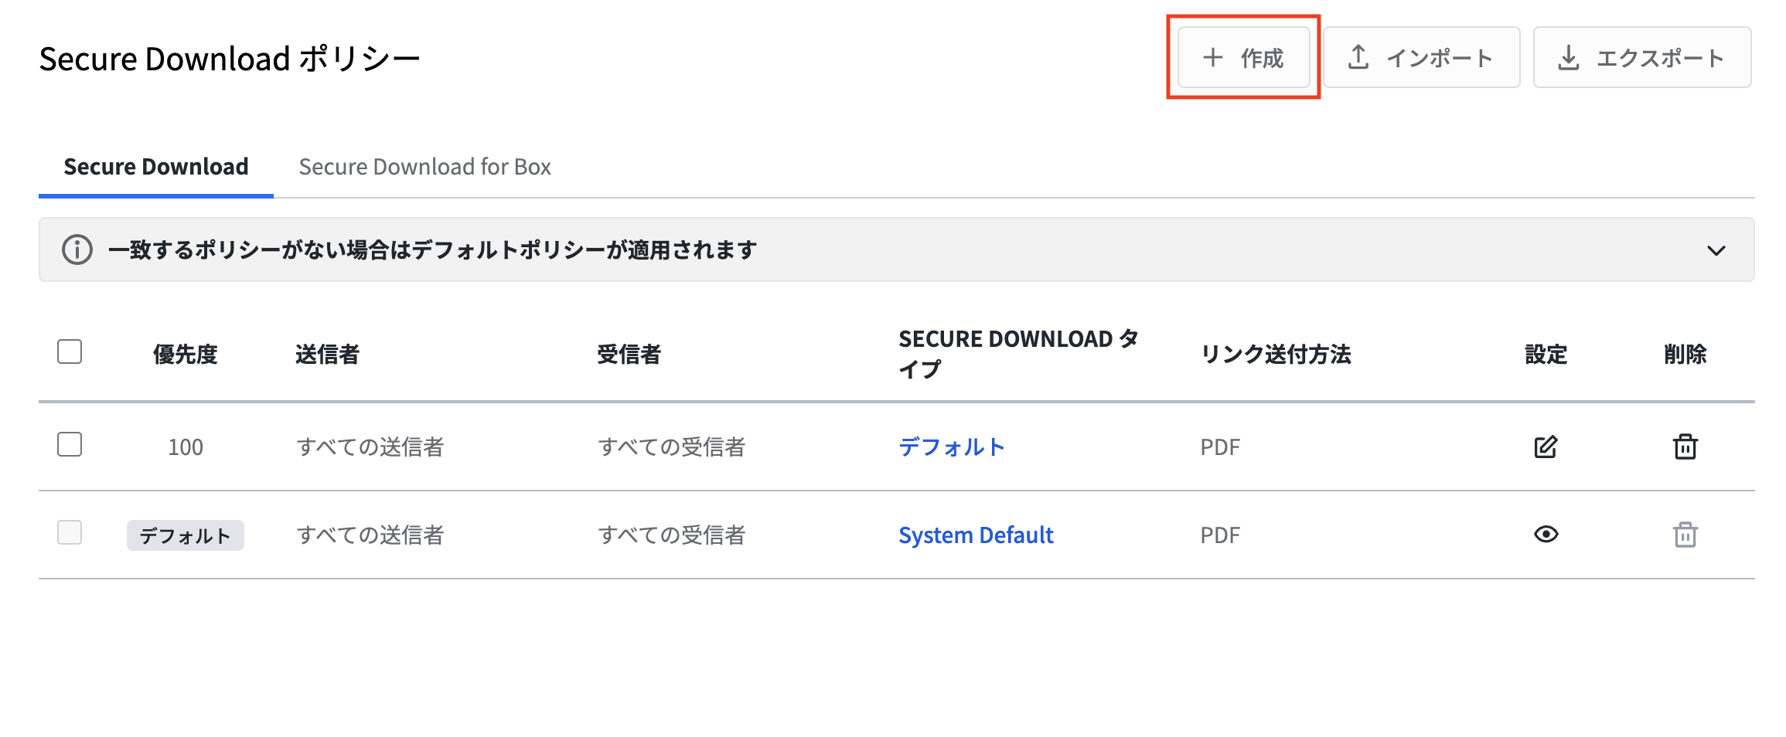
Task: Click the Secure Download ポリシー page title
Action: coord(230,59)
